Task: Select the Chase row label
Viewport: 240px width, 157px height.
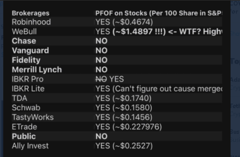Action: pyautogui.click(x=24, y=41)
